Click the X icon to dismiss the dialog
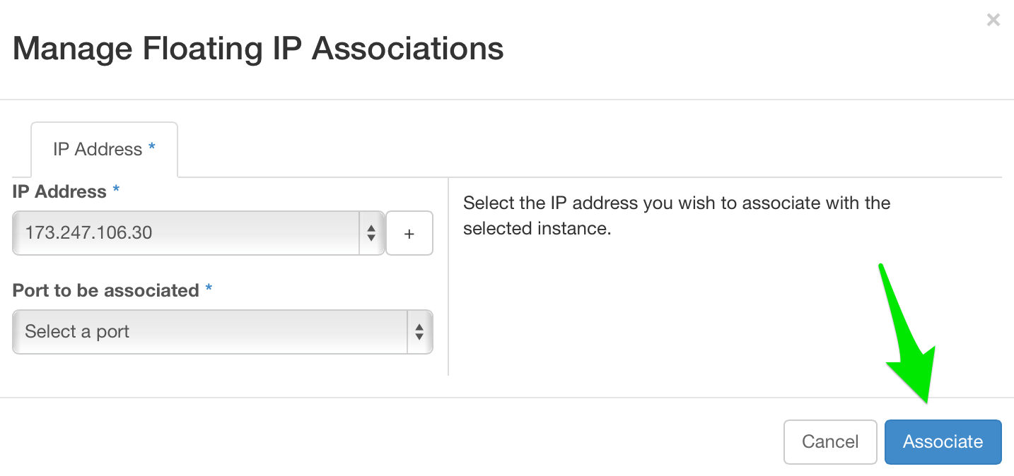The width and height of the screenshot is (1014, 476). click(993, 20)
